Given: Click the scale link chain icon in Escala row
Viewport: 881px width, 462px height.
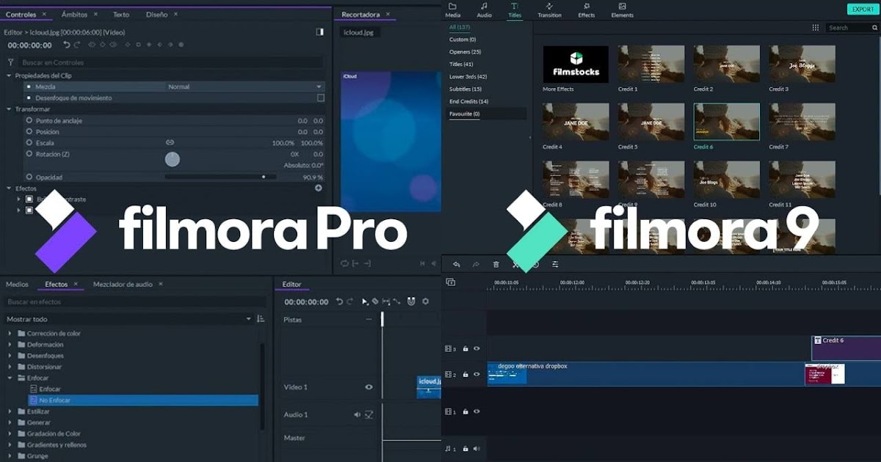Looking at the screenshot, I should pos(170,142).
